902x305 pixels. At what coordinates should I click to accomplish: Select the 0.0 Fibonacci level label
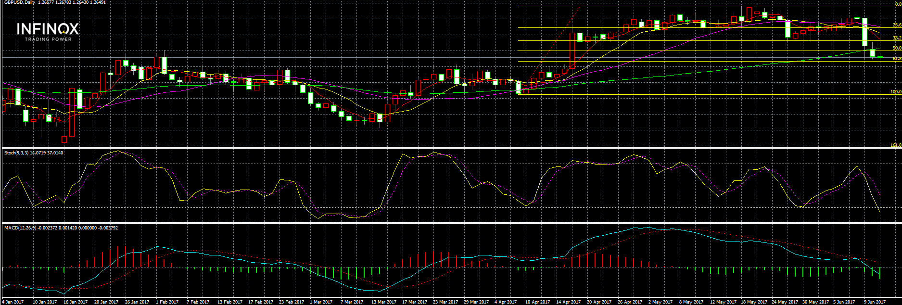(x=898, y=4)
